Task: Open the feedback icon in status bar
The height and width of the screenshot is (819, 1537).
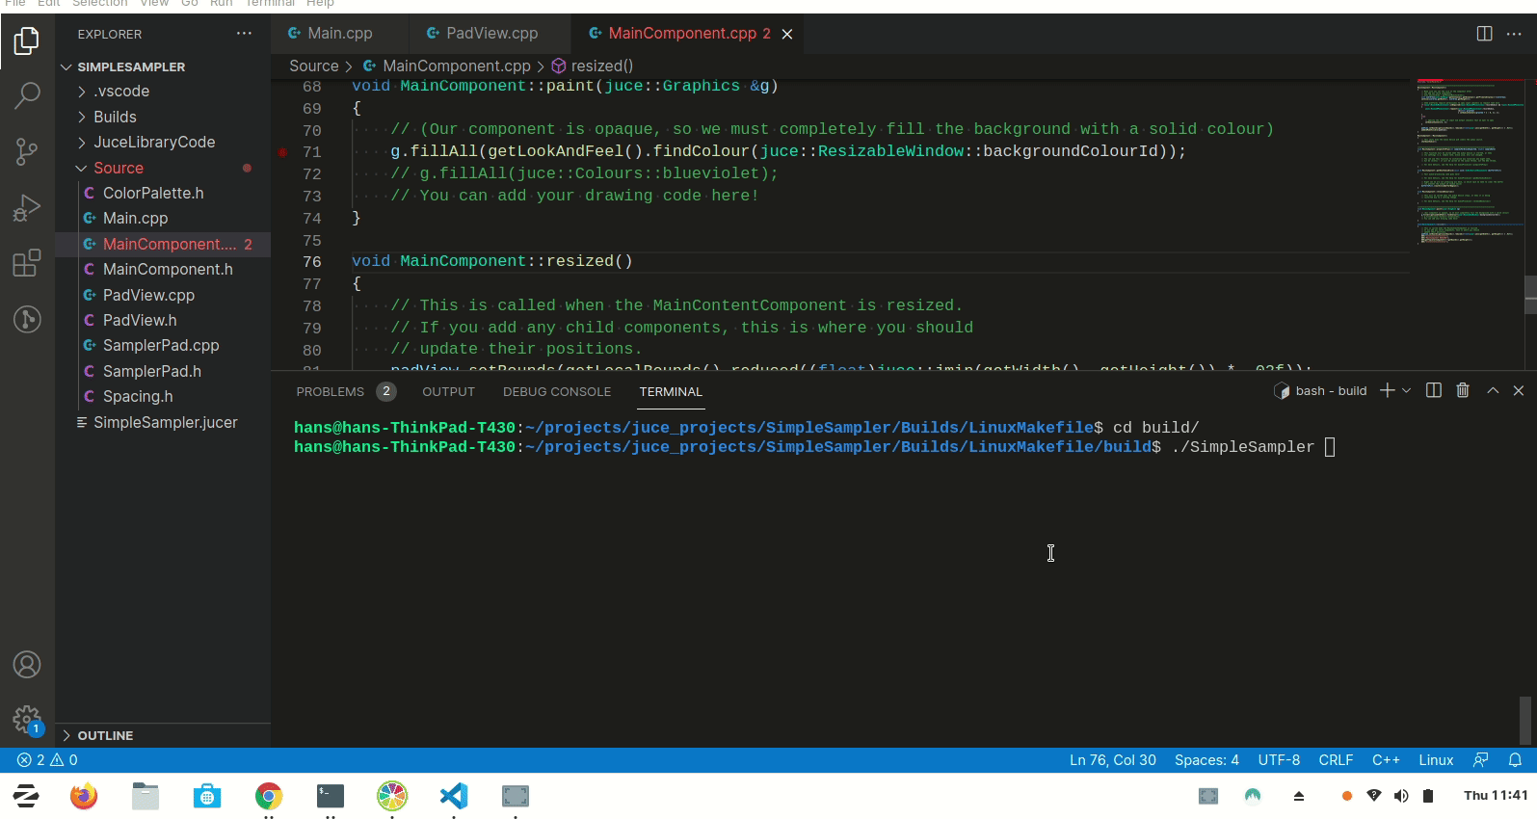Action: tap(1481, 760)
